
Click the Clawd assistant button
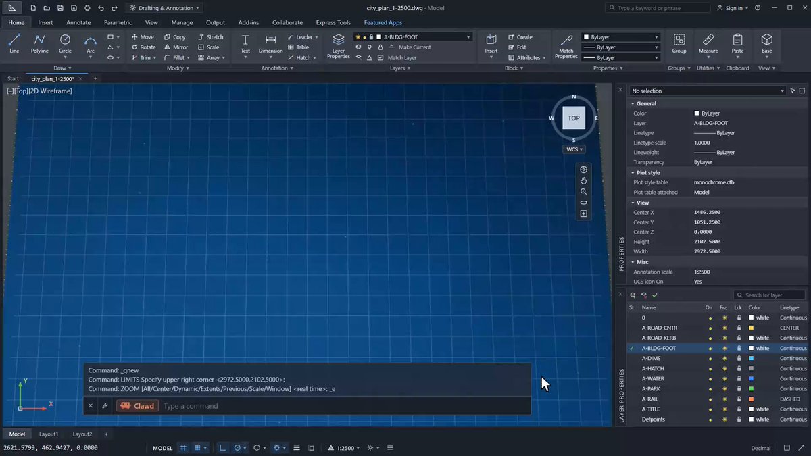click(138, 406)
